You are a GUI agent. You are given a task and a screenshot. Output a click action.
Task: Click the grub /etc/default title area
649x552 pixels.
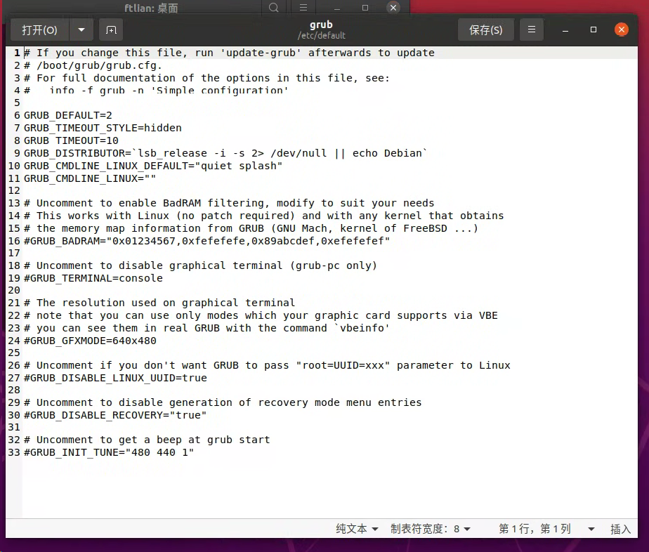tap(321, 29)
